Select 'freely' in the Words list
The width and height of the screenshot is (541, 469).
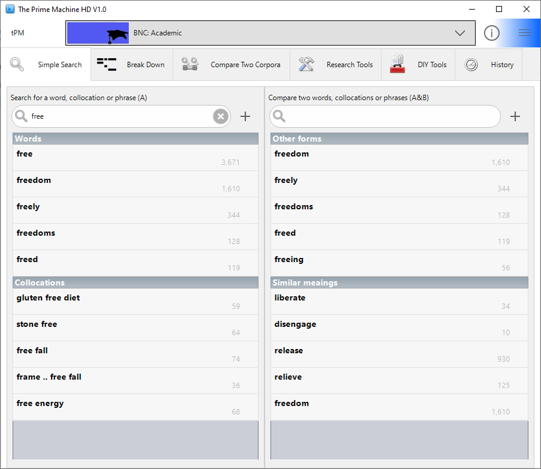(136, 211)
